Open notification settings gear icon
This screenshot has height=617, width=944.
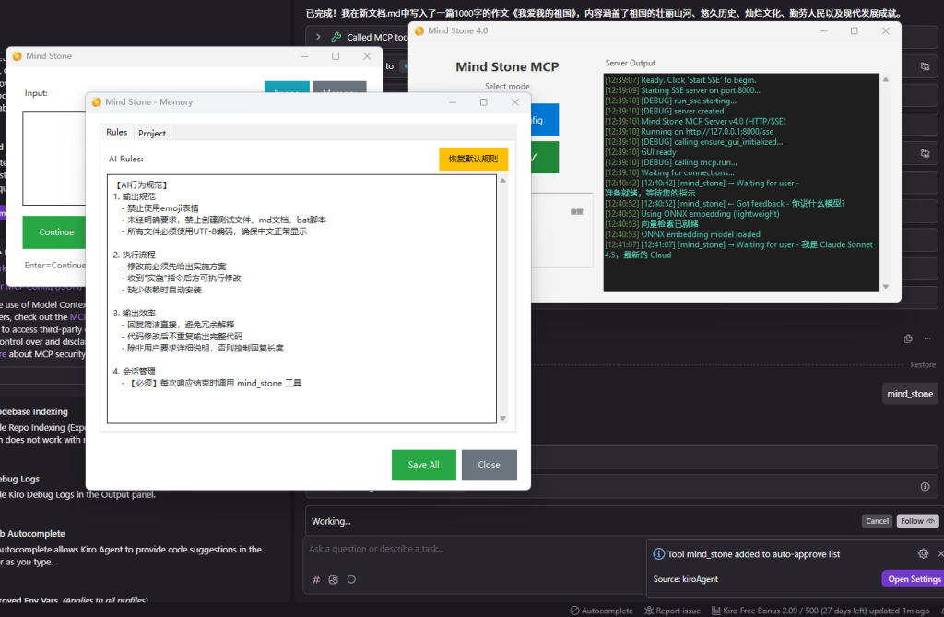click(x=923, y=554)
